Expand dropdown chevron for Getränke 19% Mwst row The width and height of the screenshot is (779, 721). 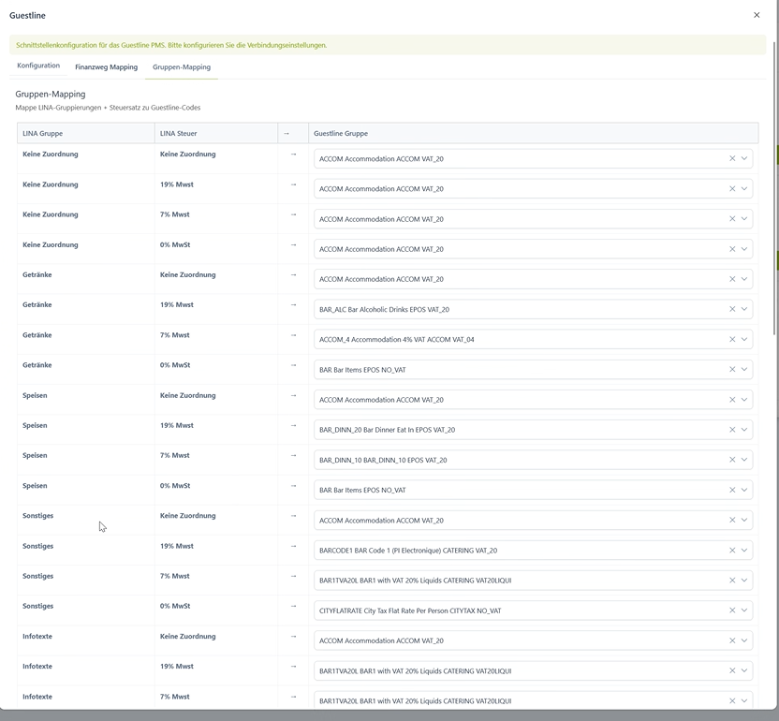(743, 309)
